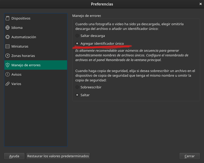Click the paperclip icon beside Varios
Image resolution: width=204 pixels, height=163 pixels.
point(8,84)
